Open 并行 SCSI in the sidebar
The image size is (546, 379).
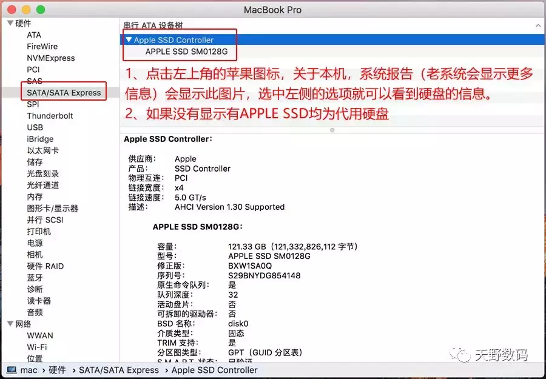click(x=45, y=220)
